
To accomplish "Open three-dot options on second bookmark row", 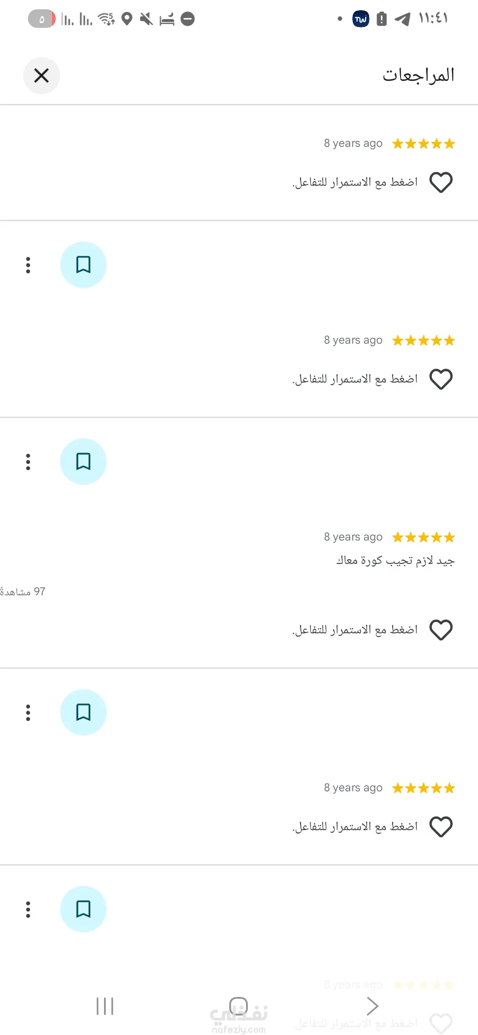I will point(28,462).
